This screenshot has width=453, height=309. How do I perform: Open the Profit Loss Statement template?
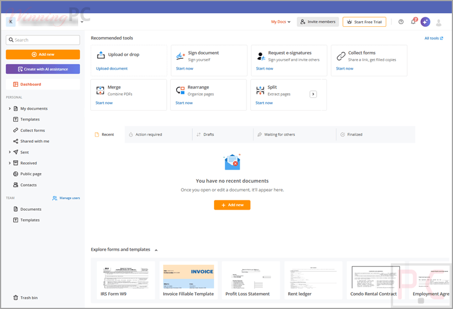tap(251, 280)
